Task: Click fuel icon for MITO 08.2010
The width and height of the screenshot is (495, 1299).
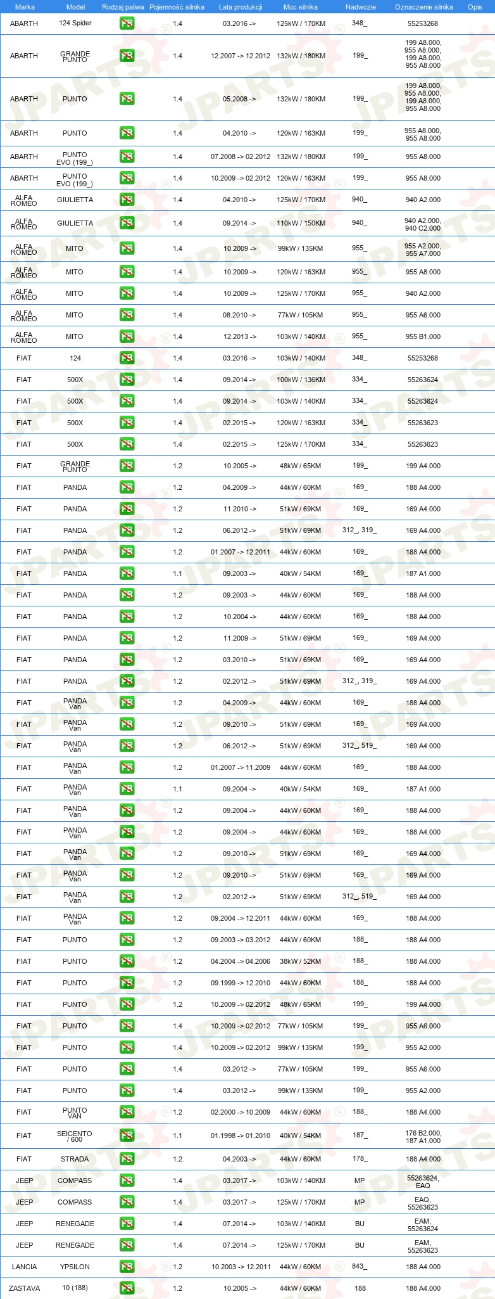Action: (x=127, y=315)
